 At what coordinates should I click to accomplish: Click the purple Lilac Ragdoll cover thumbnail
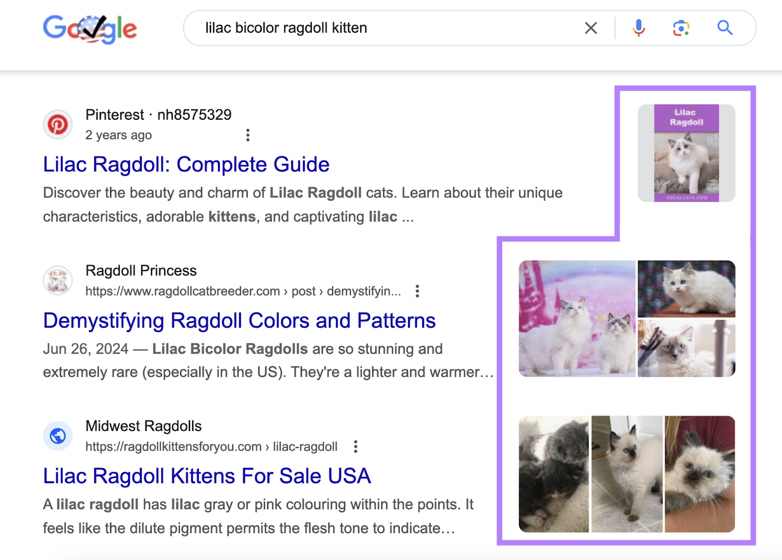[x=687, y=153]
